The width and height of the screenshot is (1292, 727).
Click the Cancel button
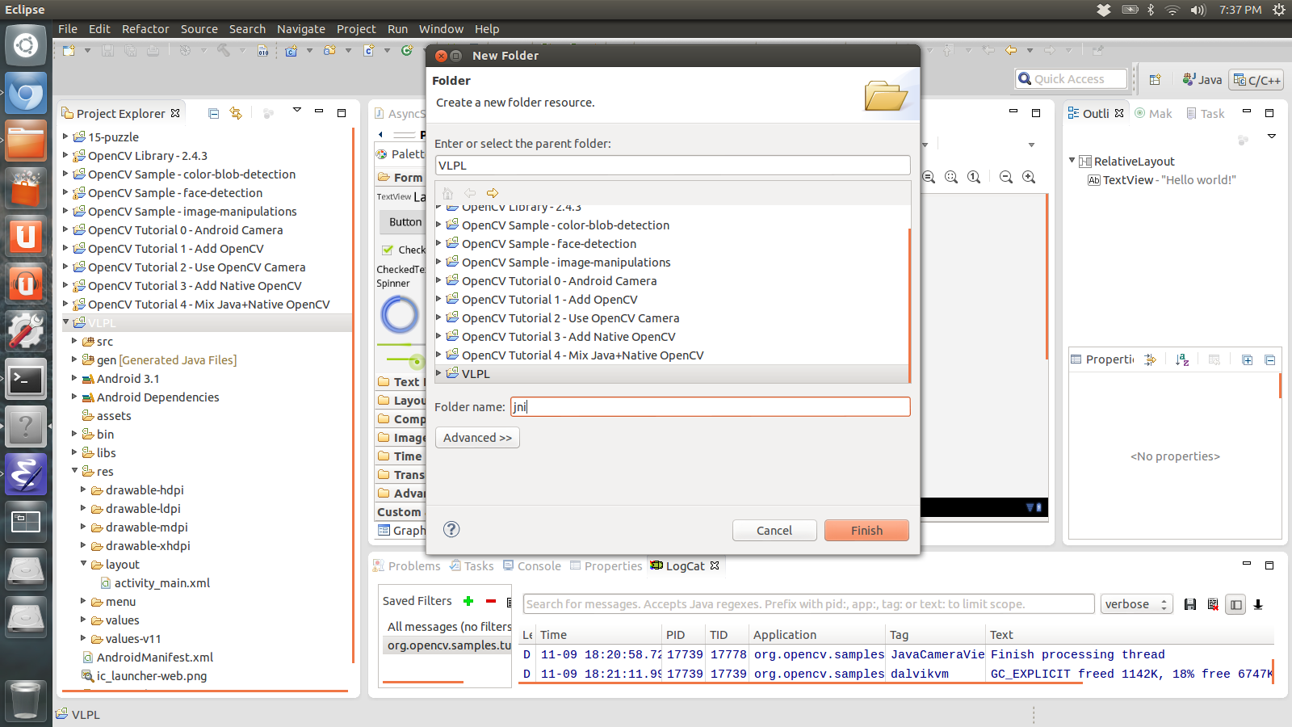click(x=774, y=530)
